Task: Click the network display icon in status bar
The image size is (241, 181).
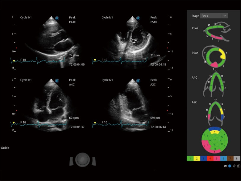Action: pos(238,166)
